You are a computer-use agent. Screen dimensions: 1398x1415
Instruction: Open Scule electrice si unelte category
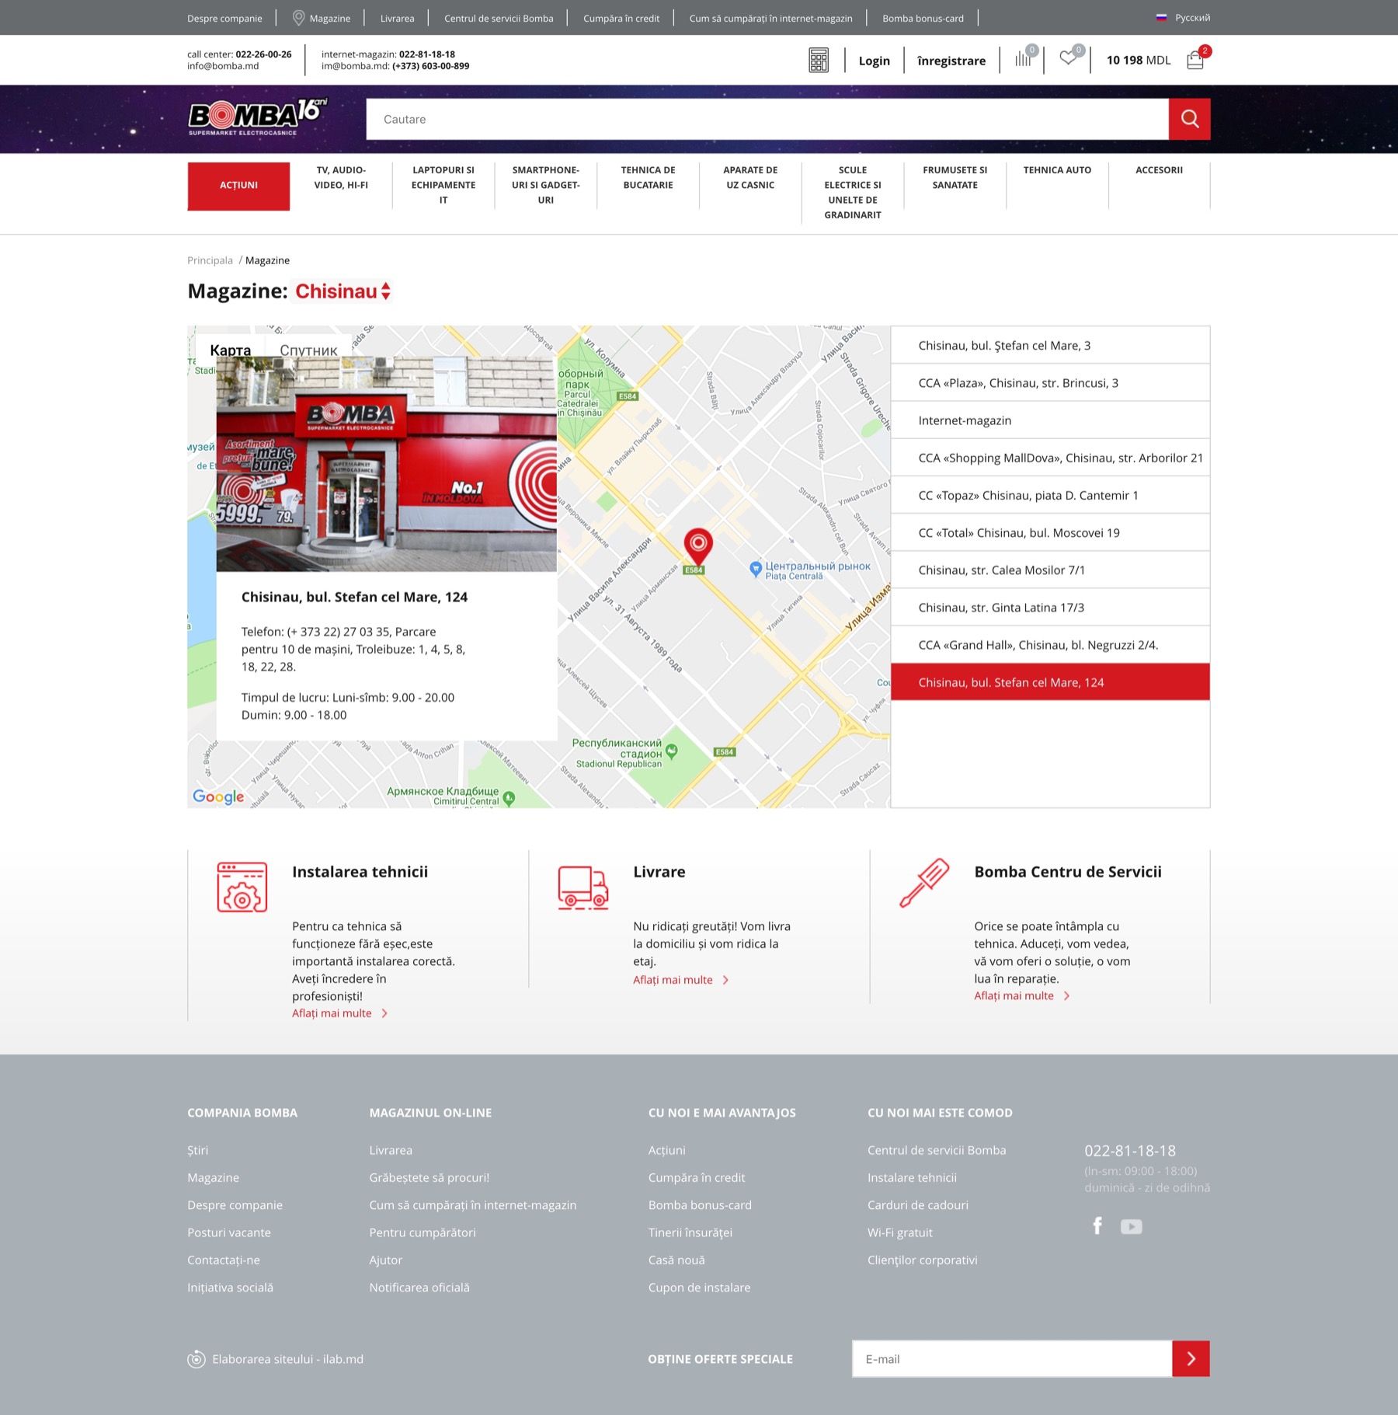(x=853, y=192)
